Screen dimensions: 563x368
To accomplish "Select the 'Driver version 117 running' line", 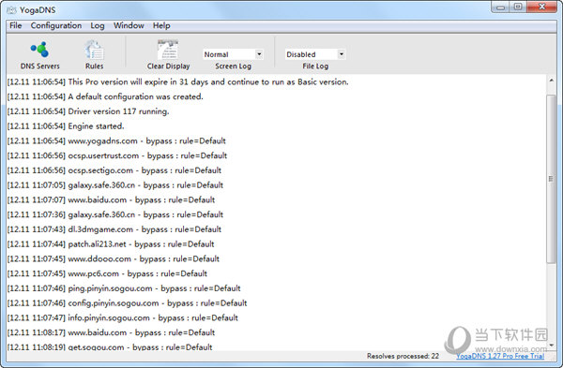I will (x=88, y=111).
